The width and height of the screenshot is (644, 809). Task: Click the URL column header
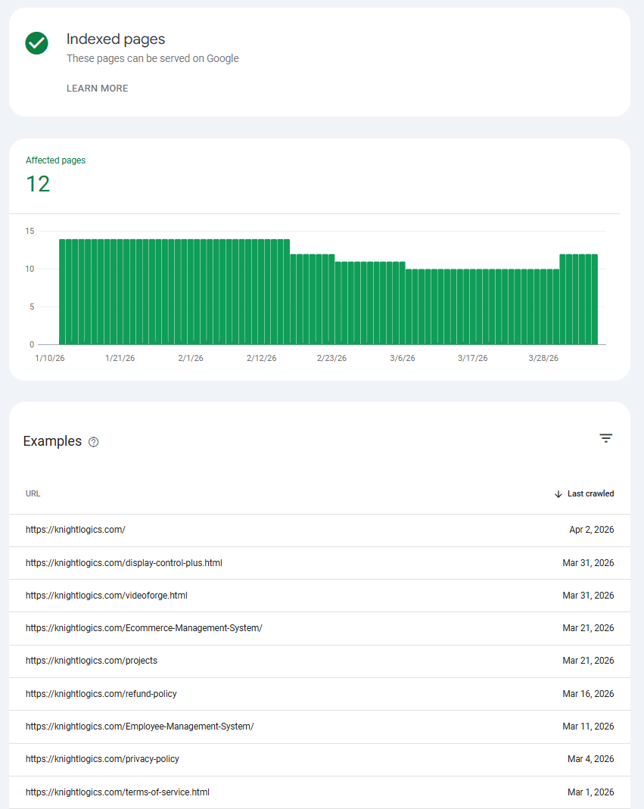tap(33, 493)
